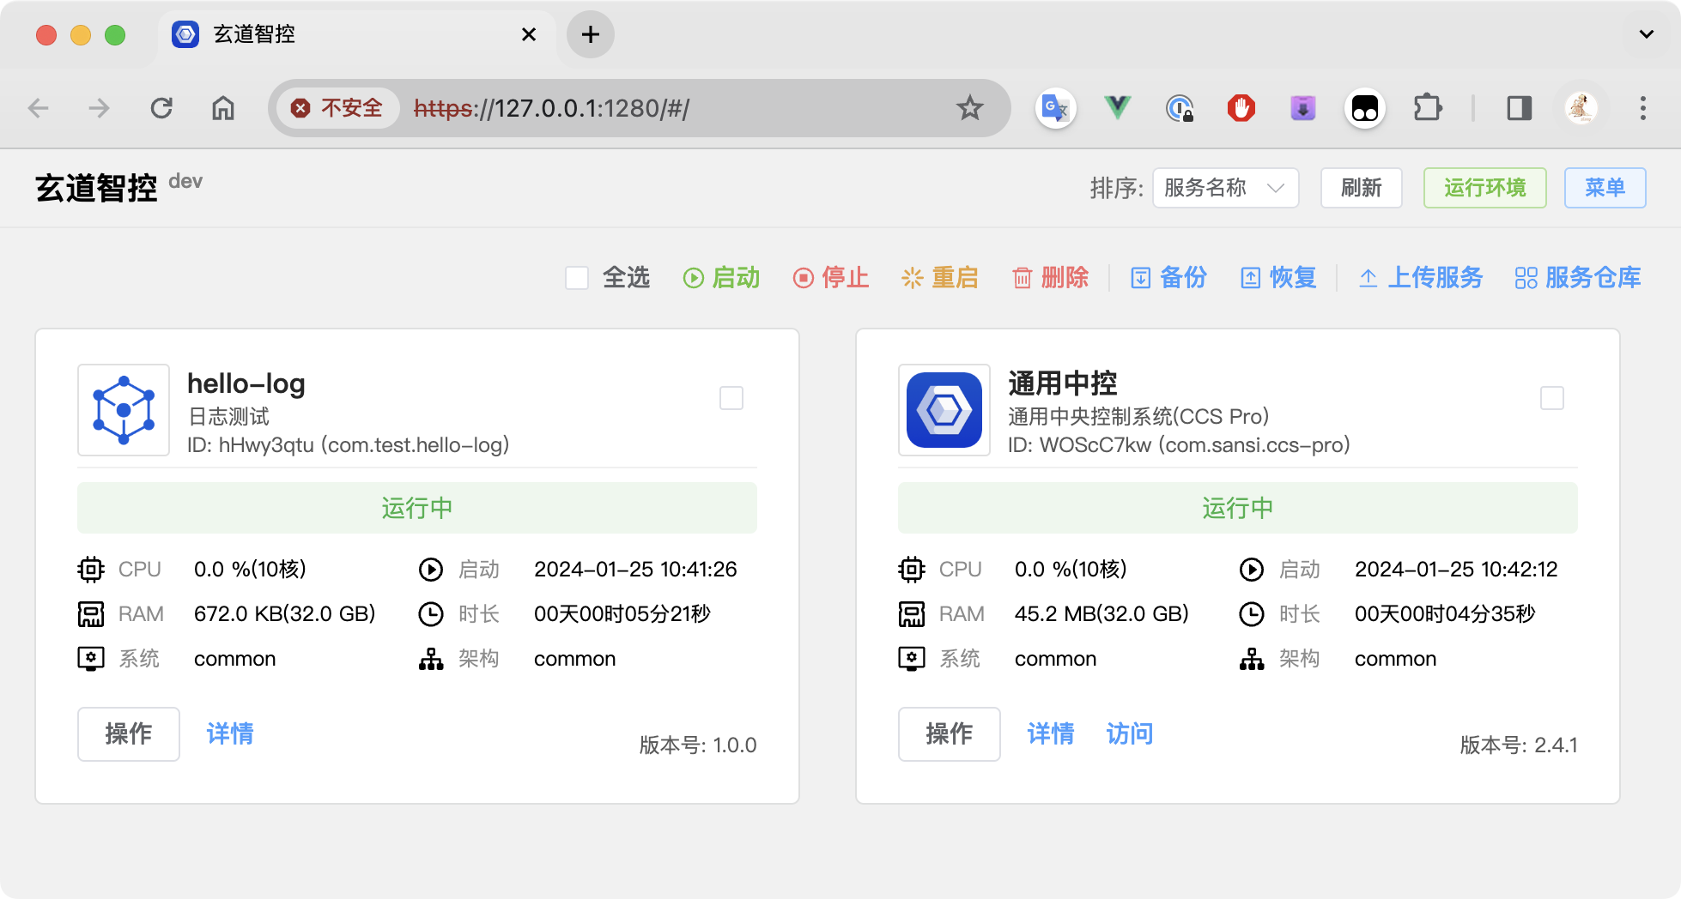Open 详情 link for hello-log
This screenshot has width=1681, height=899.
[230, 734]
